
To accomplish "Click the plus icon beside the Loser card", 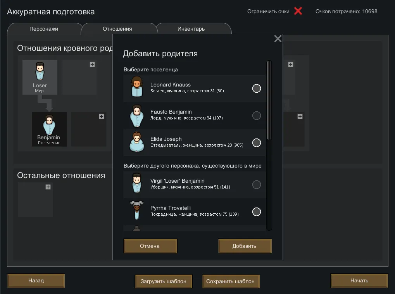I will coord(92,64).
